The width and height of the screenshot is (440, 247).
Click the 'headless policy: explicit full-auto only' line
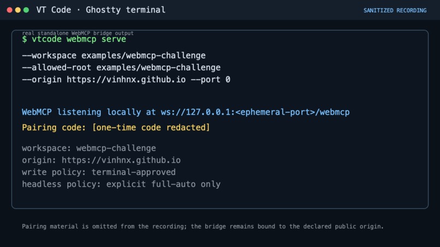(x=121, y=184)
